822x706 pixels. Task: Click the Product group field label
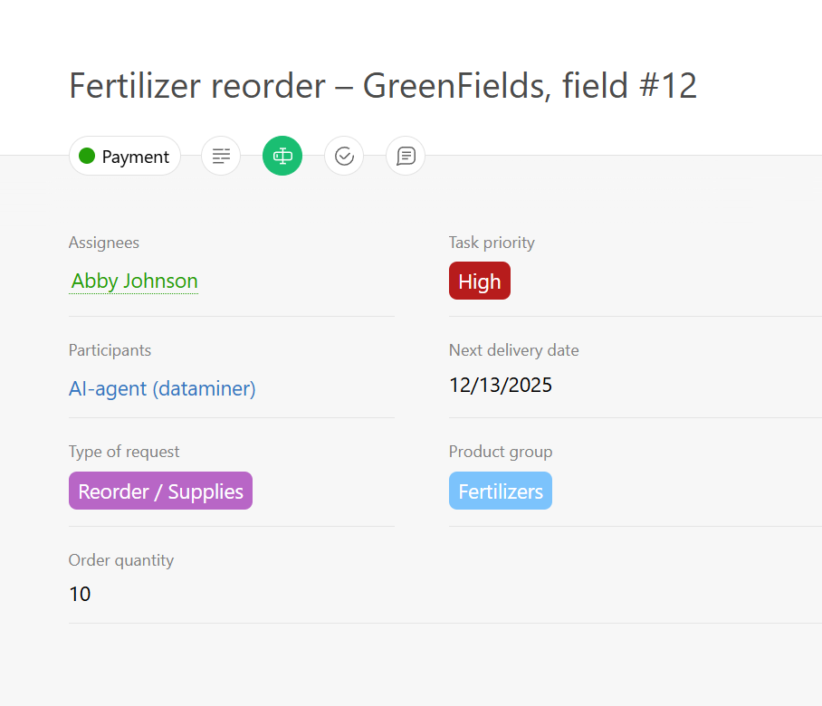pyautogui.click(x=501, y=452)
